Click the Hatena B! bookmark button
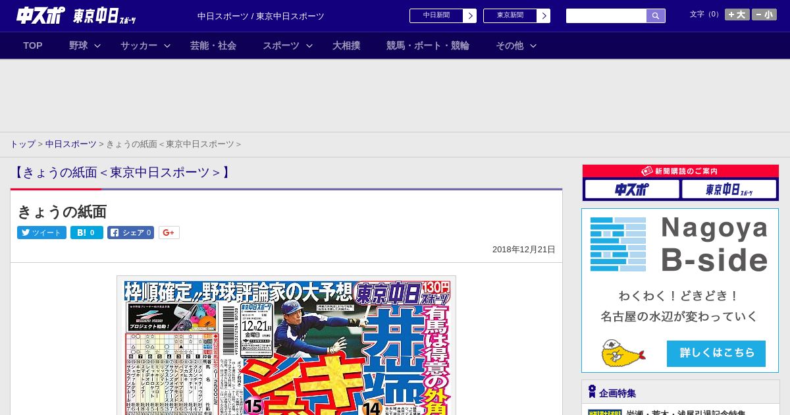 [x=87, y=233]
